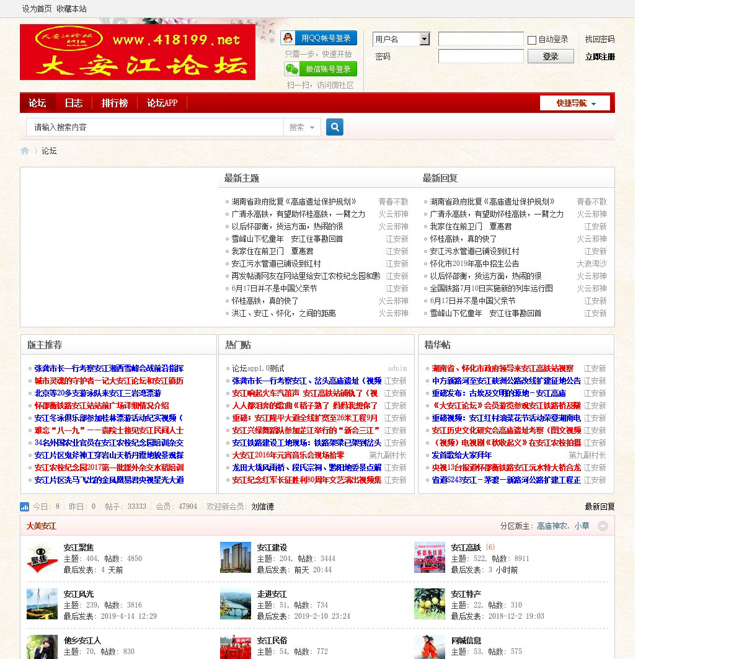Open 省道S243安江-茅渡-新路河公路扩建工程 post
744x659 pixels.
coord(507,480)
